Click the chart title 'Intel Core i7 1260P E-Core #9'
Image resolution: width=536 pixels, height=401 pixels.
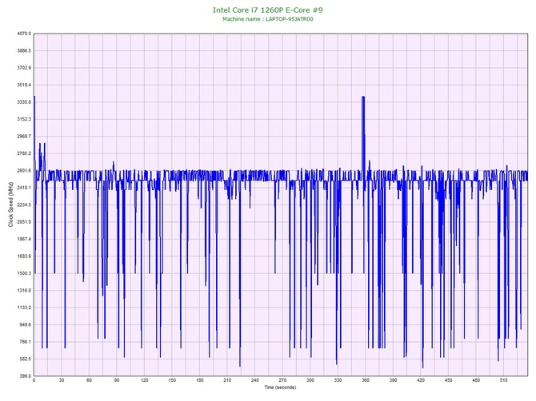click(x=268, y=10)
